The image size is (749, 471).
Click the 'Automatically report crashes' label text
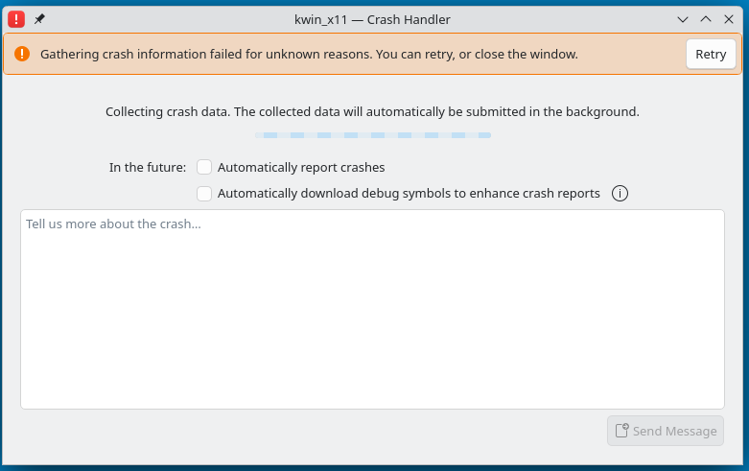pyautogui.click(x=301, y=167)
